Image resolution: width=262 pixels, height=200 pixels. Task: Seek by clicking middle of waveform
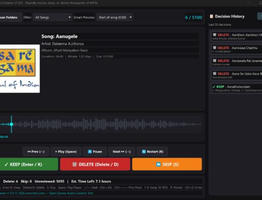(x=101, y=124)
